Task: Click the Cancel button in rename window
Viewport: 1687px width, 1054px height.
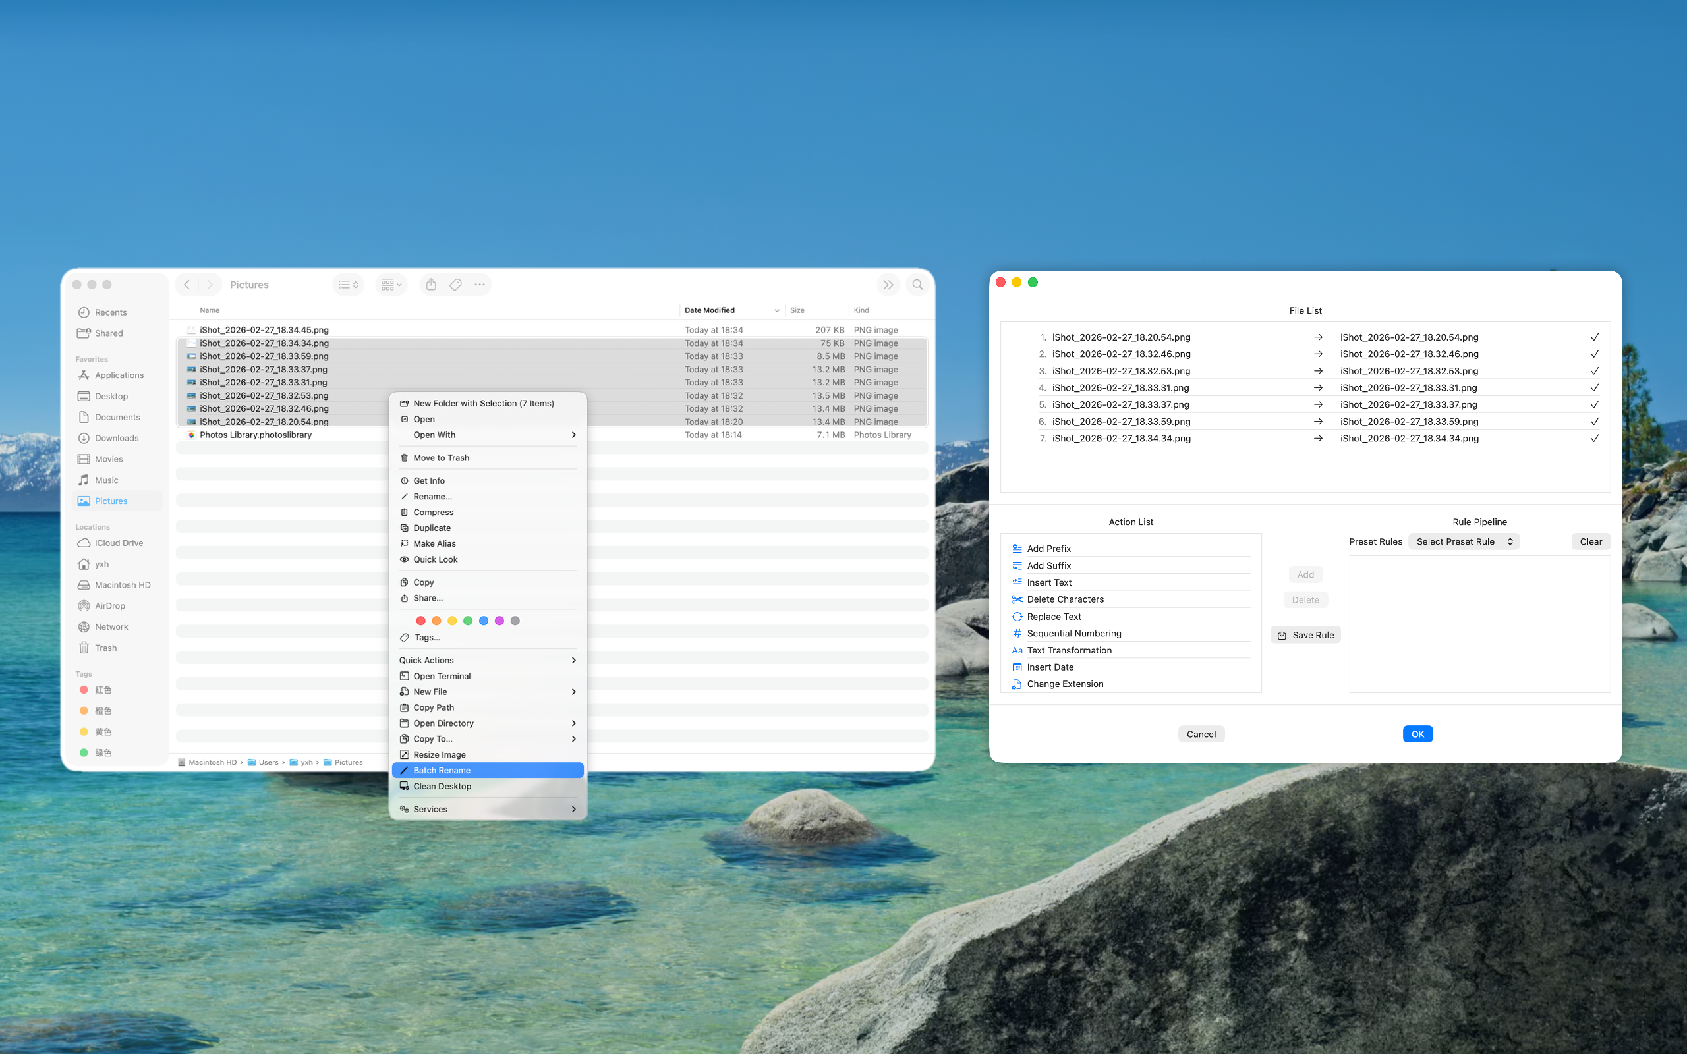Action: pos(1201,734)
